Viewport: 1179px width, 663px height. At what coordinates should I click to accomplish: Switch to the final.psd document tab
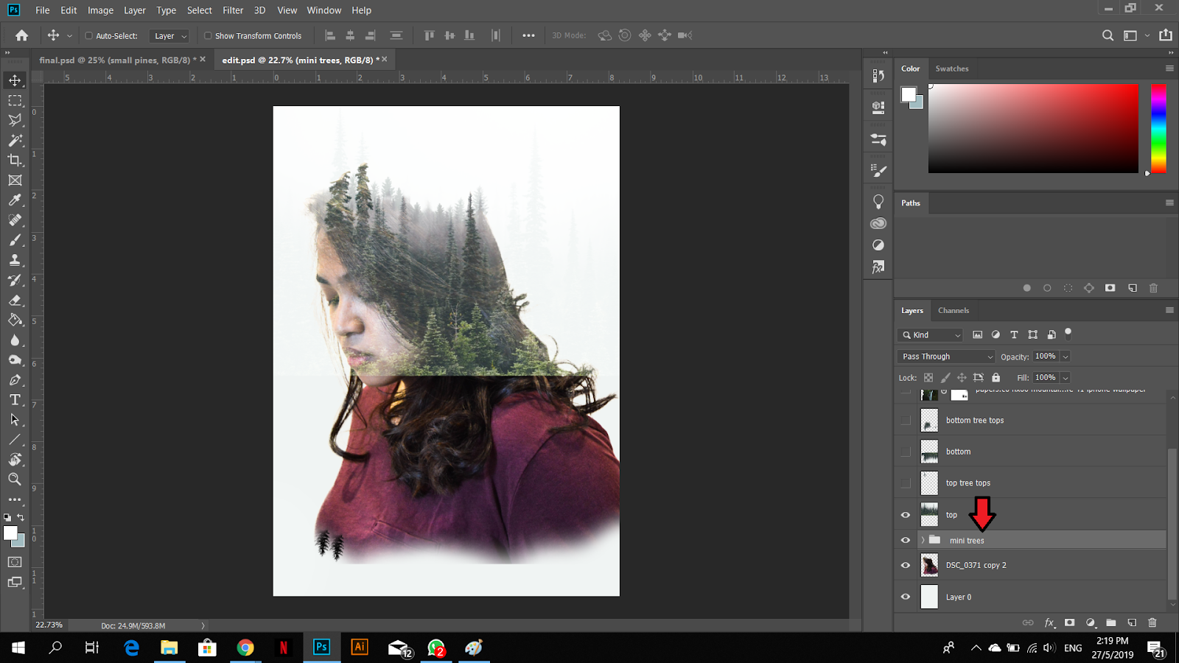[114, 60]
